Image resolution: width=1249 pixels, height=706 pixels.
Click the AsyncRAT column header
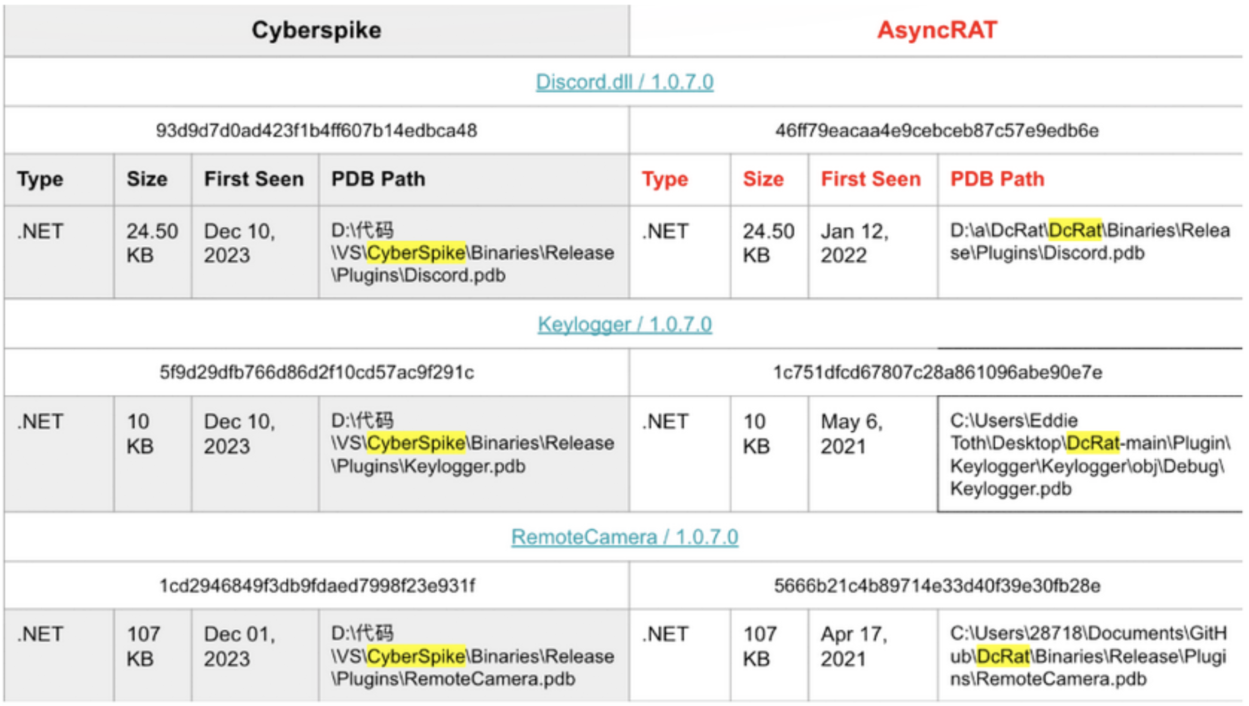click(x=936, y=30)
